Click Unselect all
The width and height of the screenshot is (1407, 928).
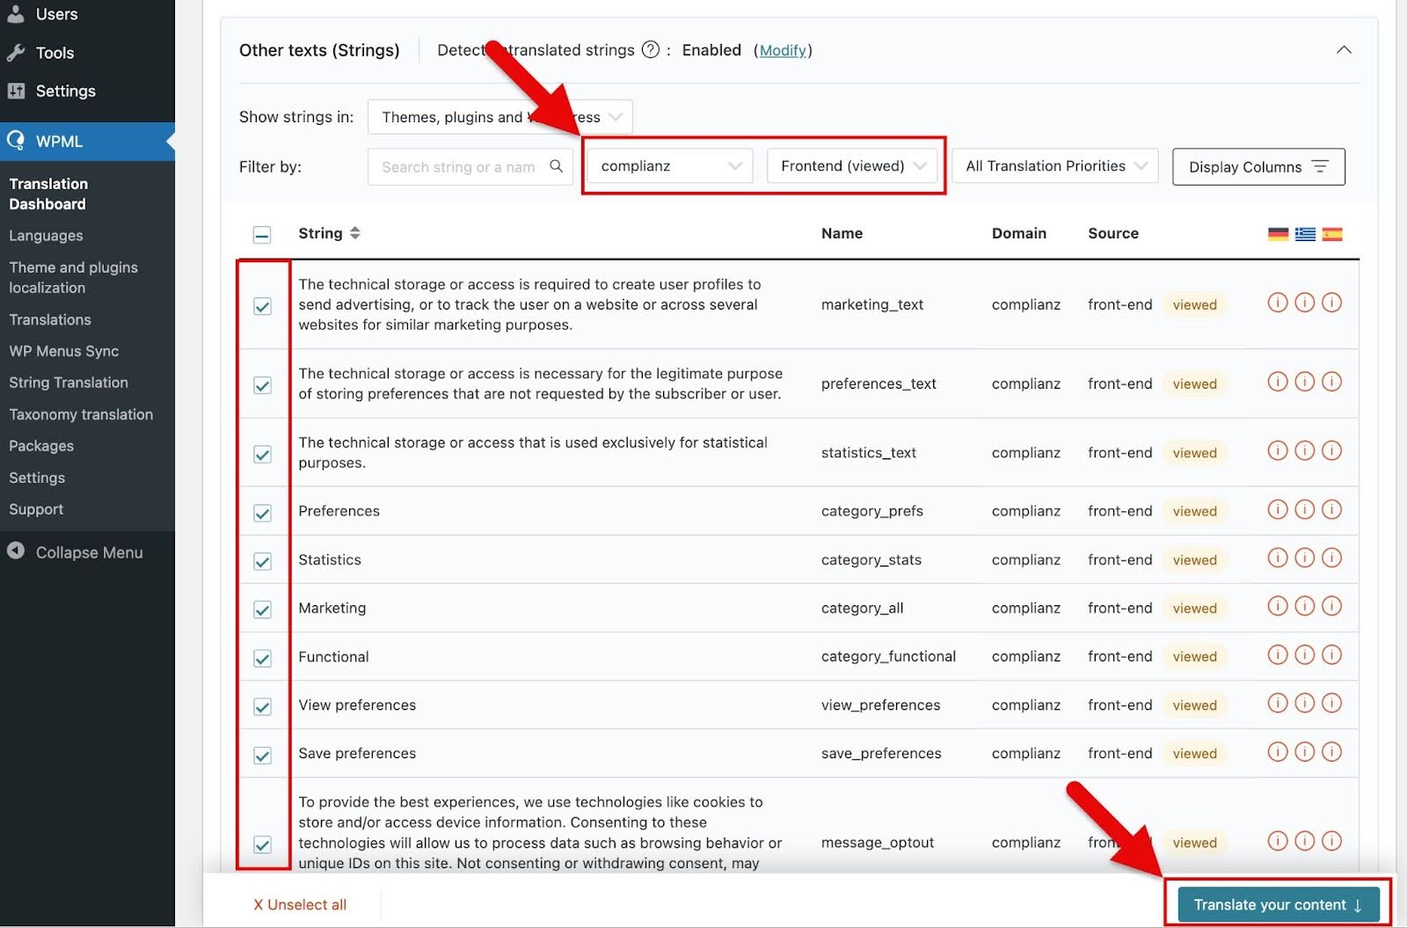pyautogui.click(x=300, y=904)
